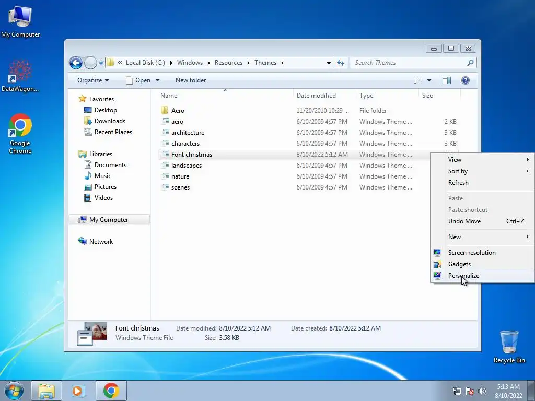Choose Screen resolution in context menu

pyautogui.click(x=482, y=253)
